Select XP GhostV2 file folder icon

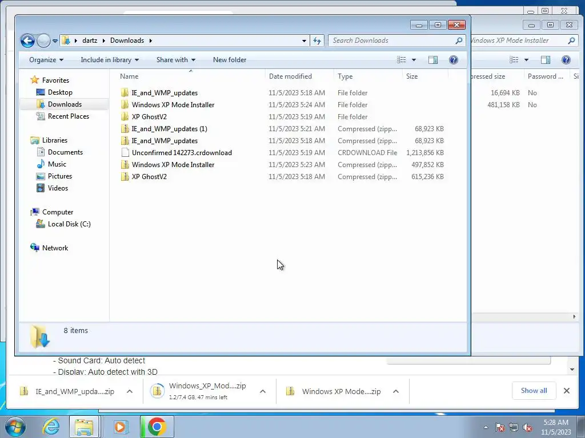[125, 116]
